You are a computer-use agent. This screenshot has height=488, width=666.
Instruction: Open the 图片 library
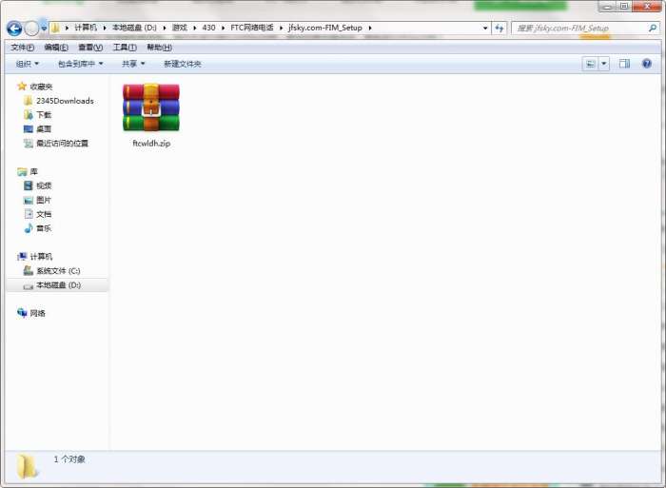[x=44, y=200]
